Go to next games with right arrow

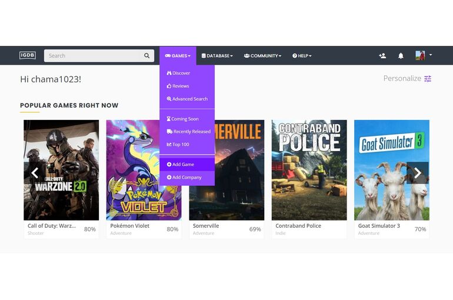418,173
